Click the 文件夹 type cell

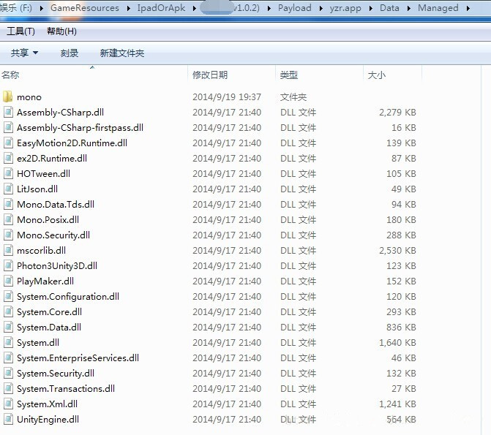click(x=293, y=97)
